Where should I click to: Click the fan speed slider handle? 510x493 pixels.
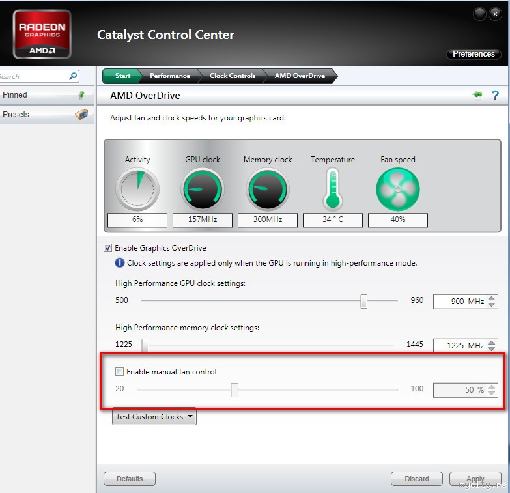point(234,389)
